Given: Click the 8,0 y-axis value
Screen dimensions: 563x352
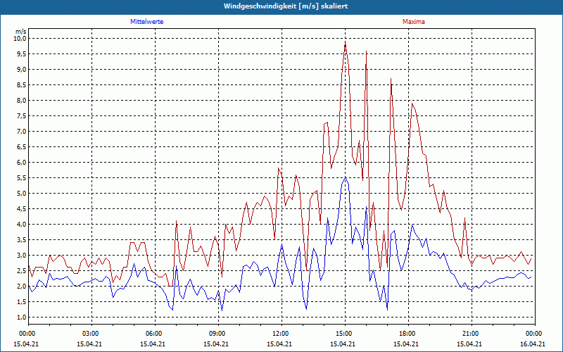Looking at the screenshot, I should coord(22,100).
